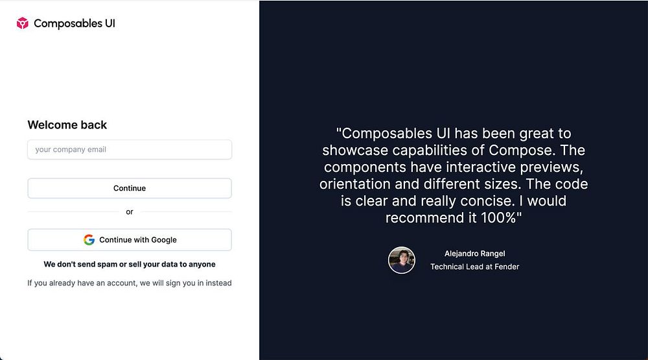Choose Continue with Google
648x360 pixels.
click(x=130, y=239)
